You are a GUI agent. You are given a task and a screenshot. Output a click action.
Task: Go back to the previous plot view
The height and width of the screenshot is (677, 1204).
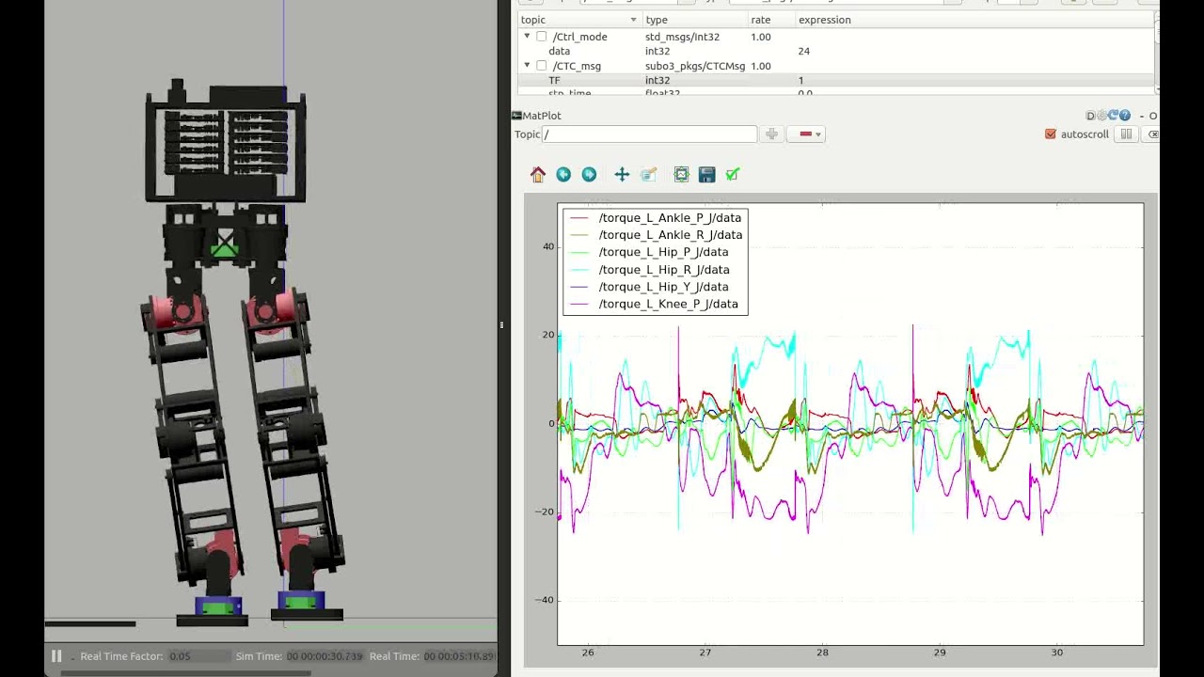563,174
